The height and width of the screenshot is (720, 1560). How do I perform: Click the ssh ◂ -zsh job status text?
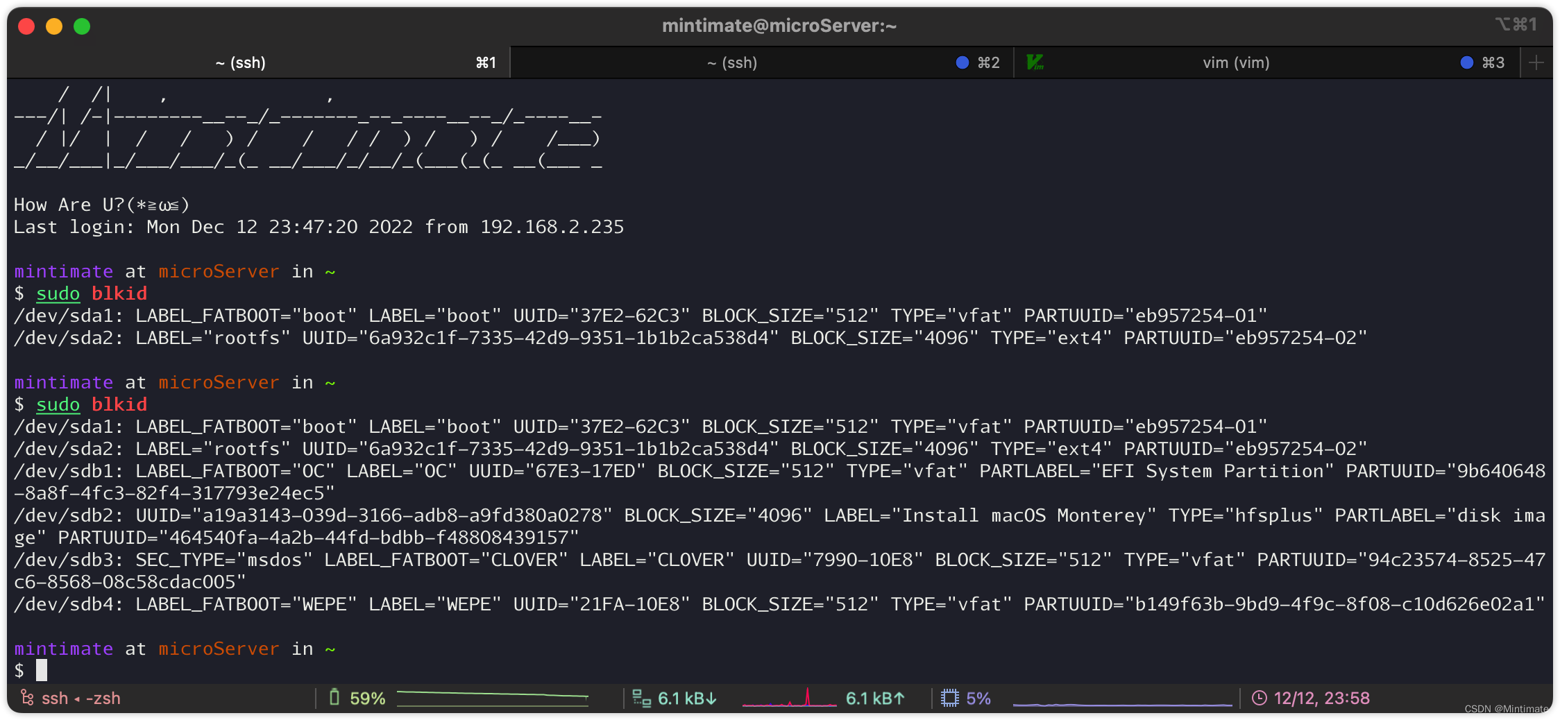81,698
